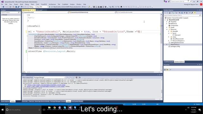Open the File menu

[2, 4]
